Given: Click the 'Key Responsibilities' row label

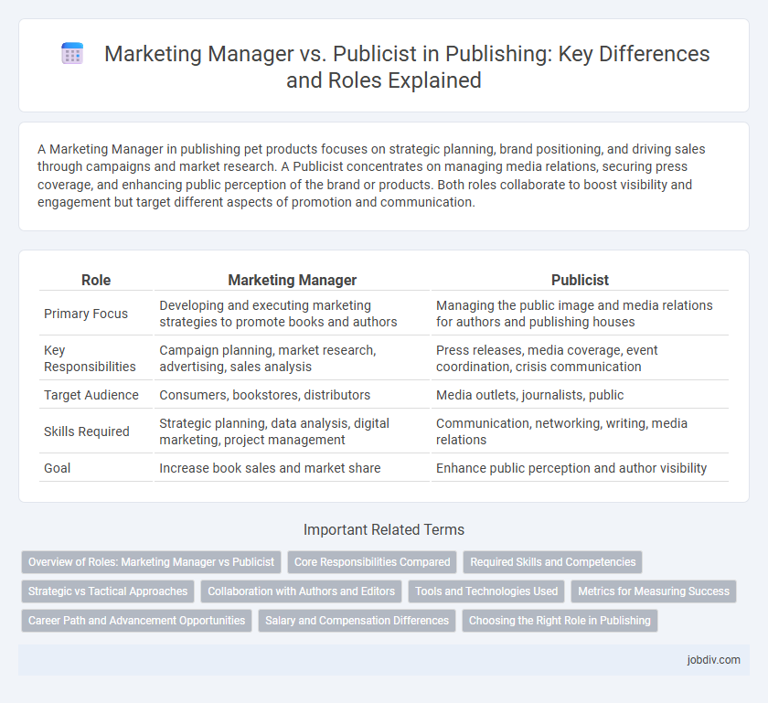Looking at the screenshot, I should [x=90, y=358].
